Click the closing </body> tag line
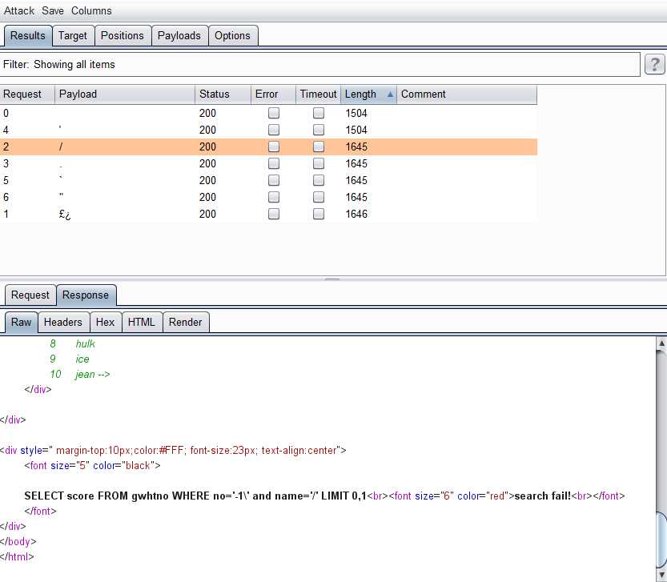The height and width of the screenshot is (582, 667). coord(18,542)
